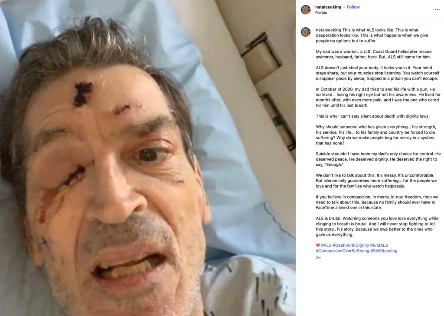Click the broken heart emoji before hashtags
Image resolution: width=444 pixels, height=316 pixels.
pyautogui.click(x=318, y=245)
